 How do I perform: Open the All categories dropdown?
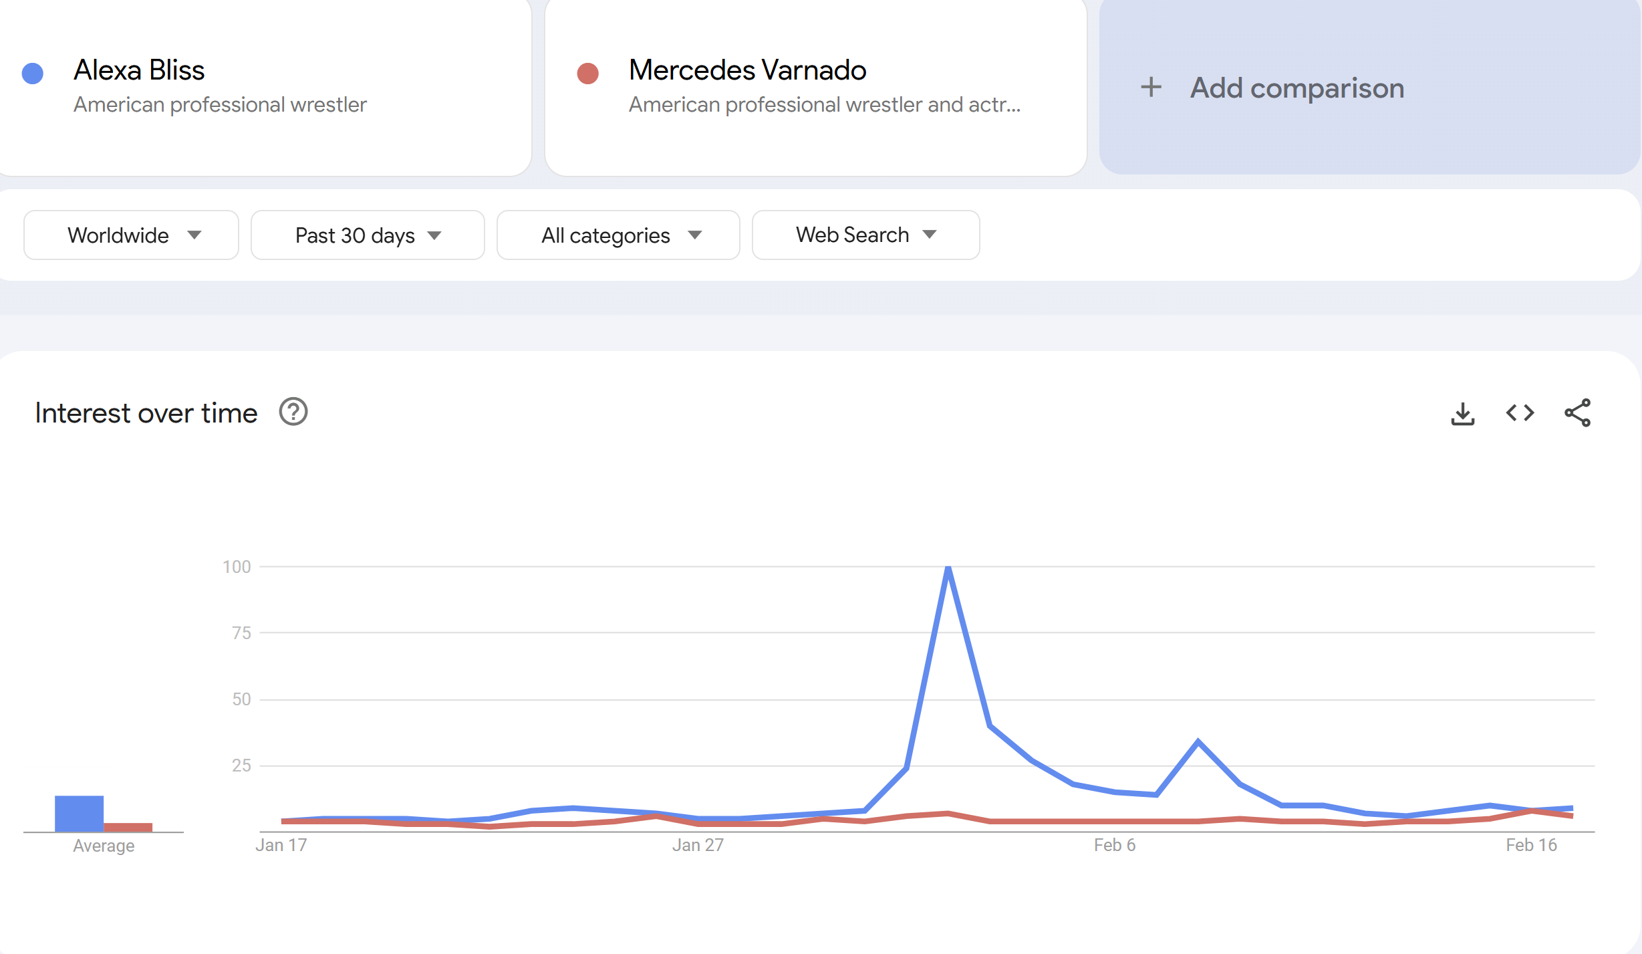tap(618, 235)
